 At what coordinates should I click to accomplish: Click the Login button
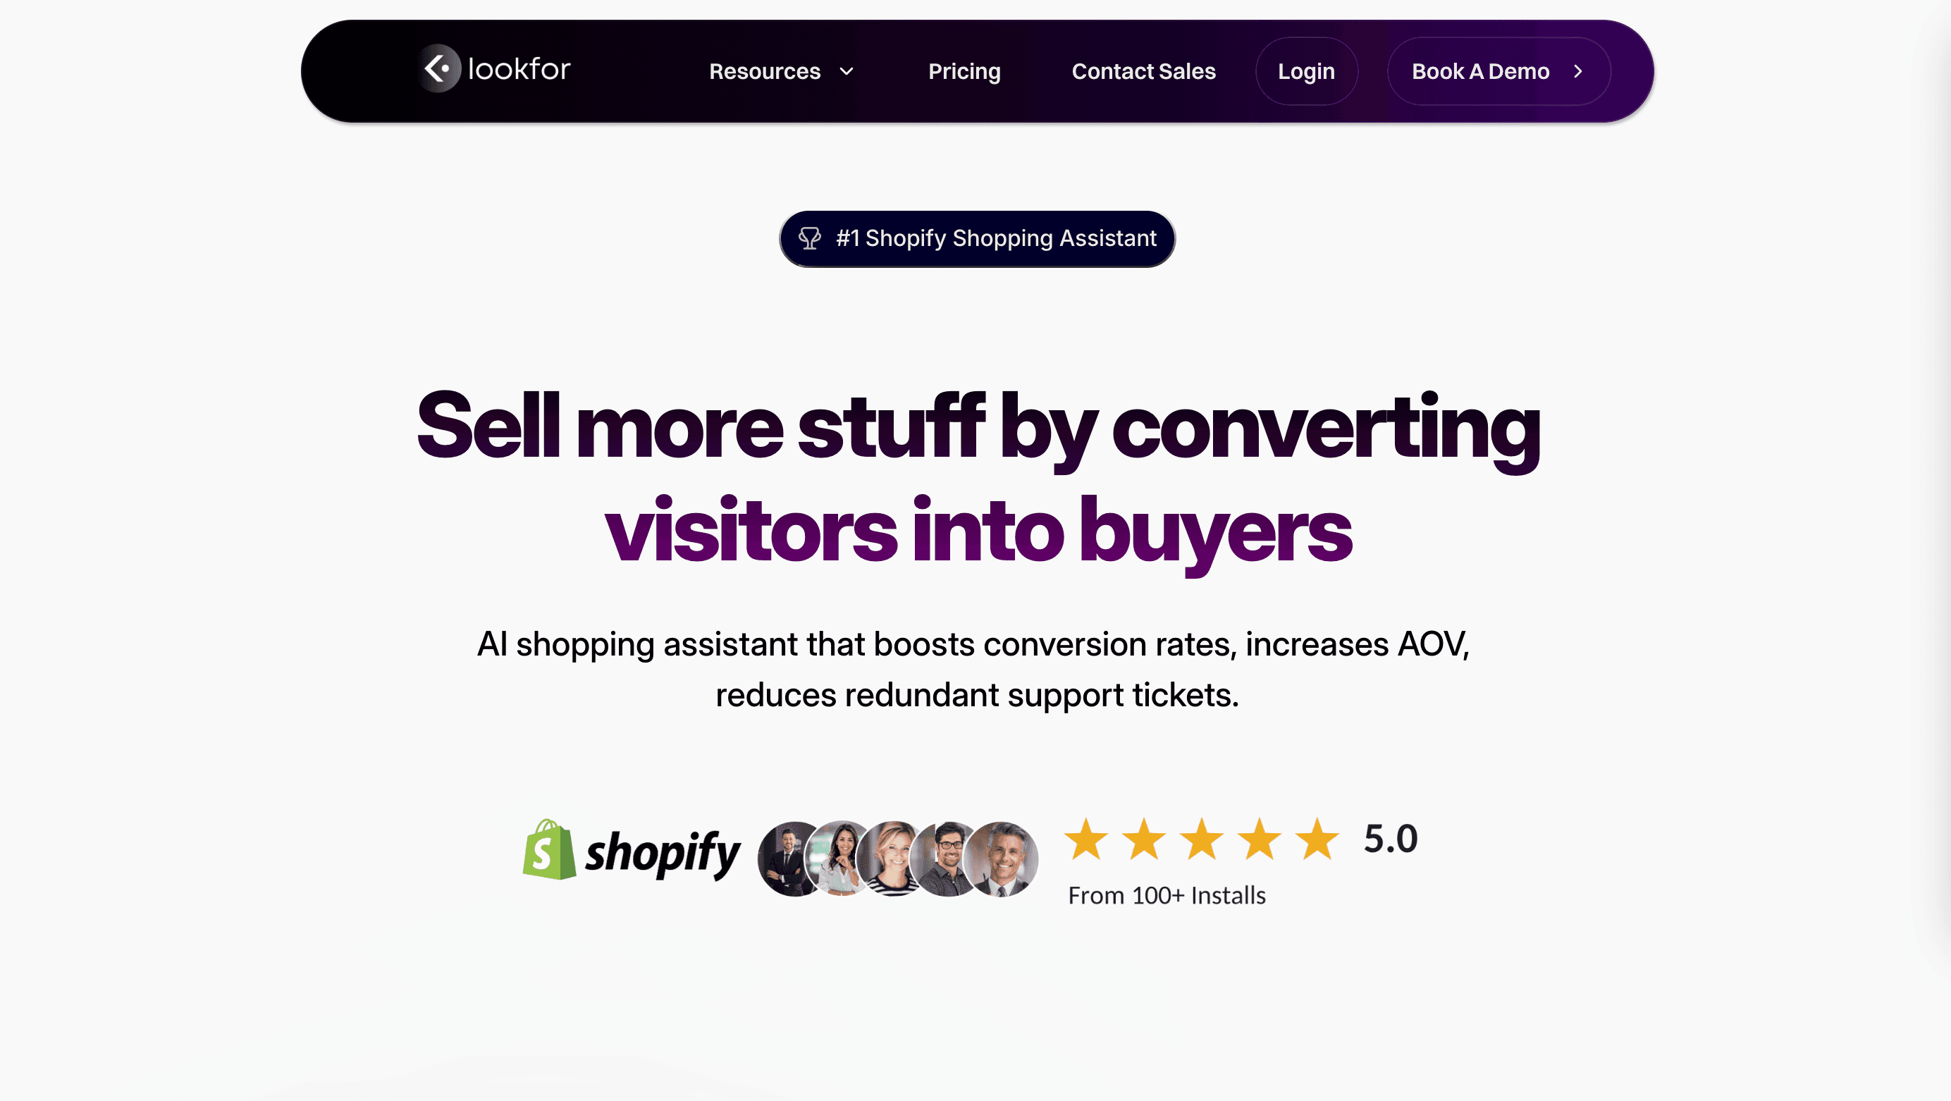tap(1305, 71)
